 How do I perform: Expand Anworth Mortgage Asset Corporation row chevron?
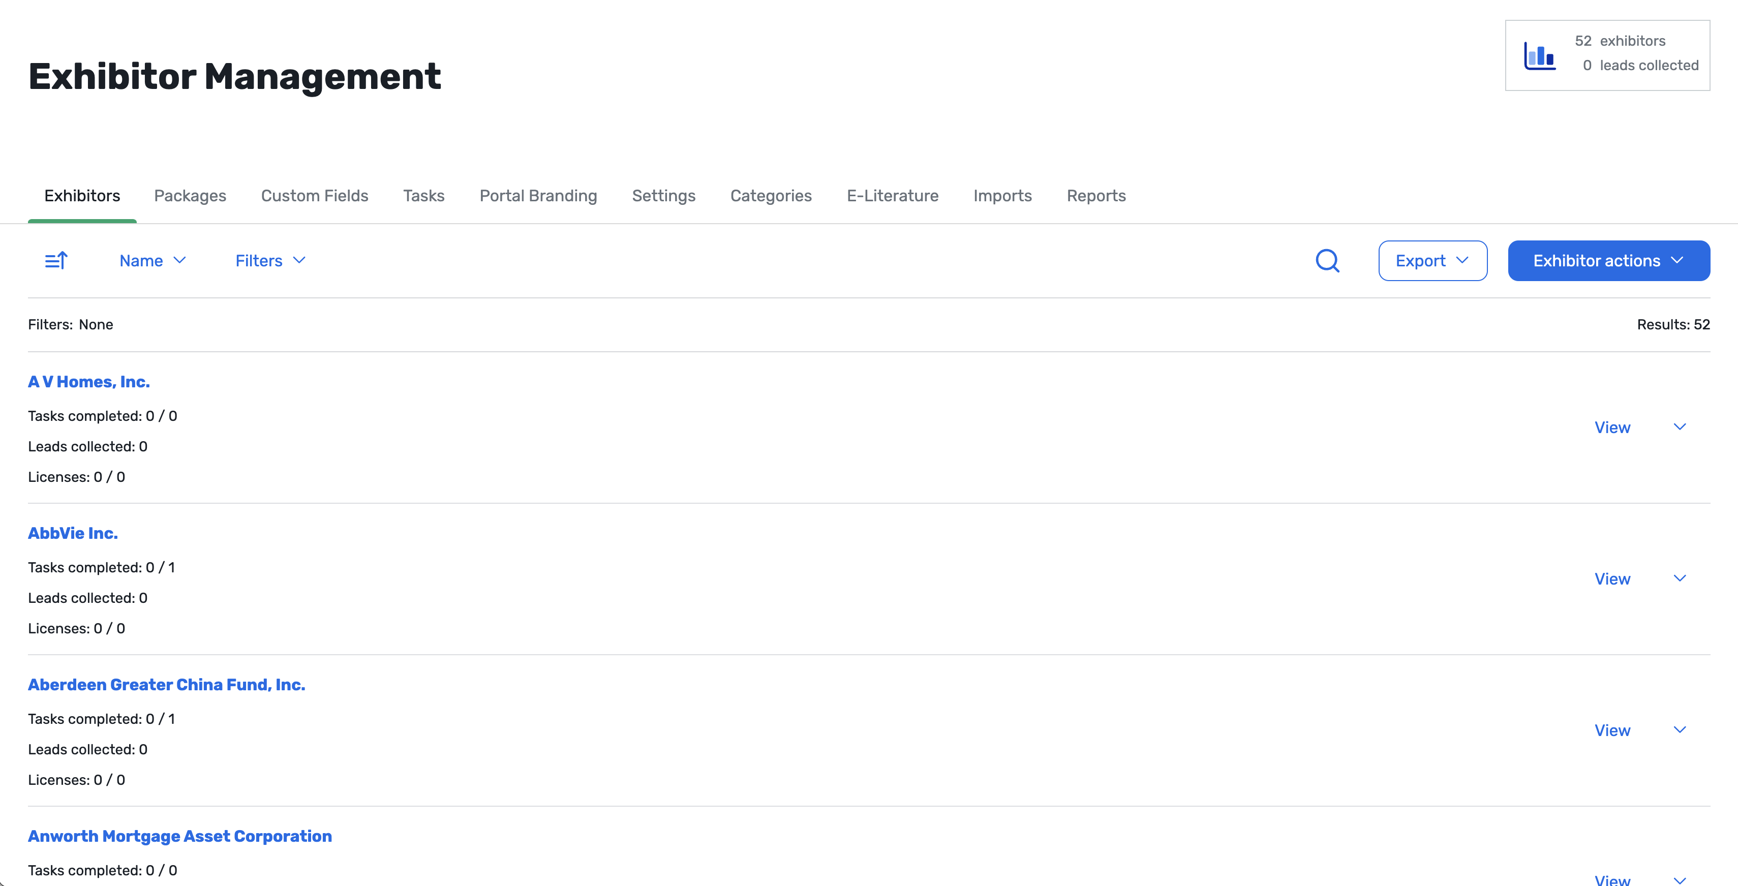tap(1680, 880)
